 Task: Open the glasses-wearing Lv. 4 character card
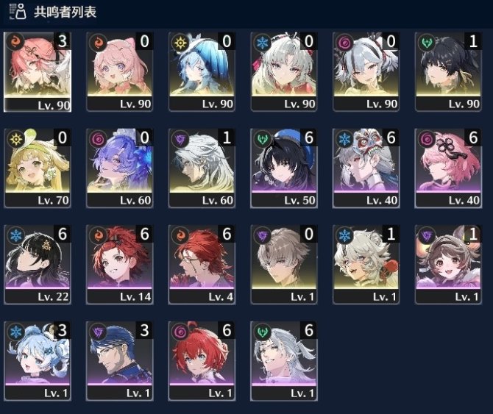(202, 265)
